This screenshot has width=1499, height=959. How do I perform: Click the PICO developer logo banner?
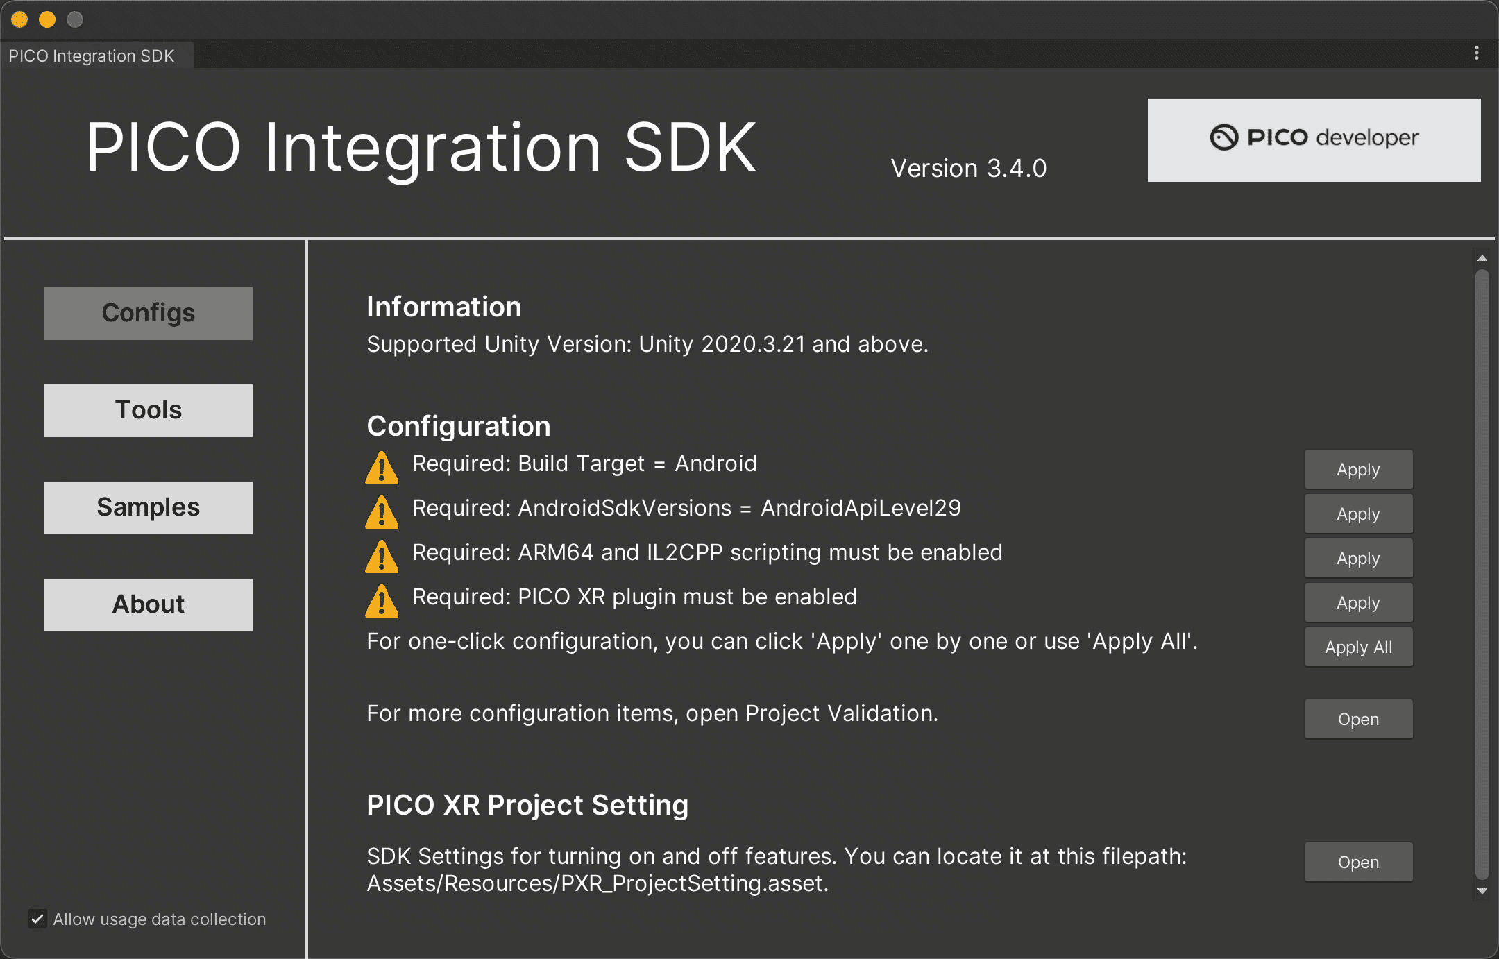1314,139
